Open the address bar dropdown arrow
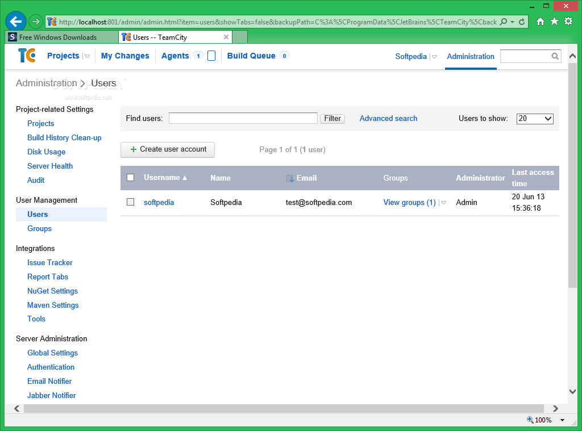The height and width of the screenshot is (431, 582). (x=512, y=22)
